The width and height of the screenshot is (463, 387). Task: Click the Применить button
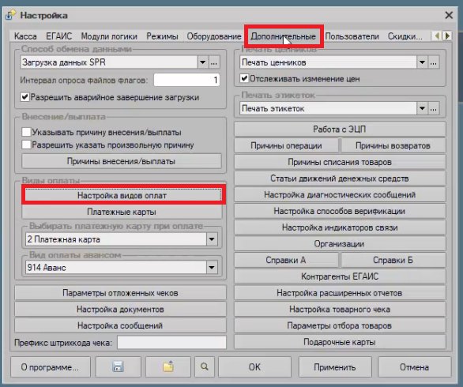click(x=335, y=367)
